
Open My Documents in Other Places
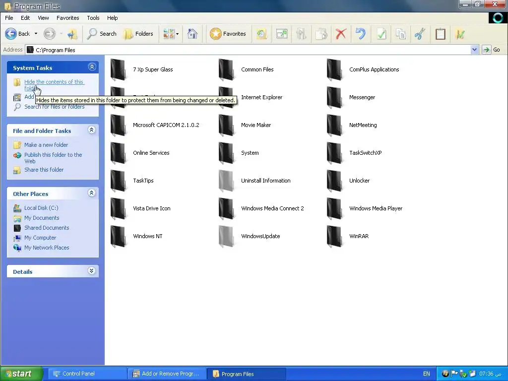click(42, 218)
